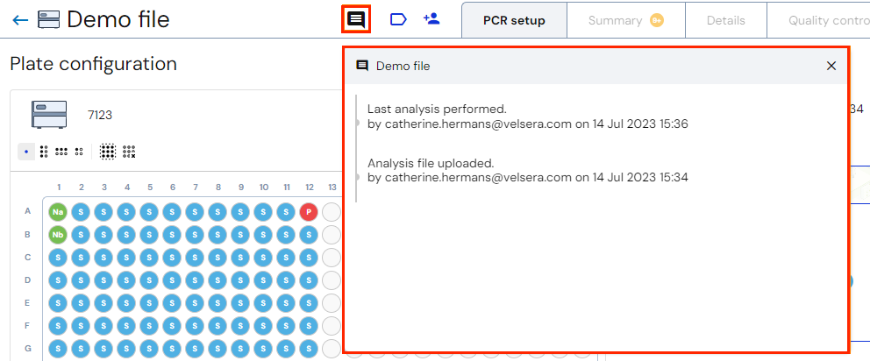Click the 15:34 author timestamp line
The image size is (870, 361).
tap(528, 178)
